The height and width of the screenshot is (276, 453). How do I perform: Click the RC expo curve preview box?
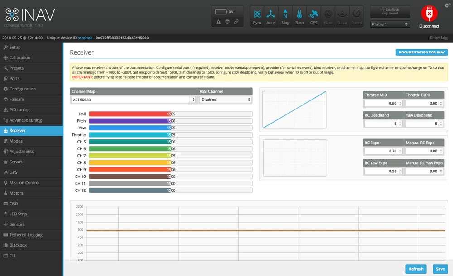tap(295, 158)
